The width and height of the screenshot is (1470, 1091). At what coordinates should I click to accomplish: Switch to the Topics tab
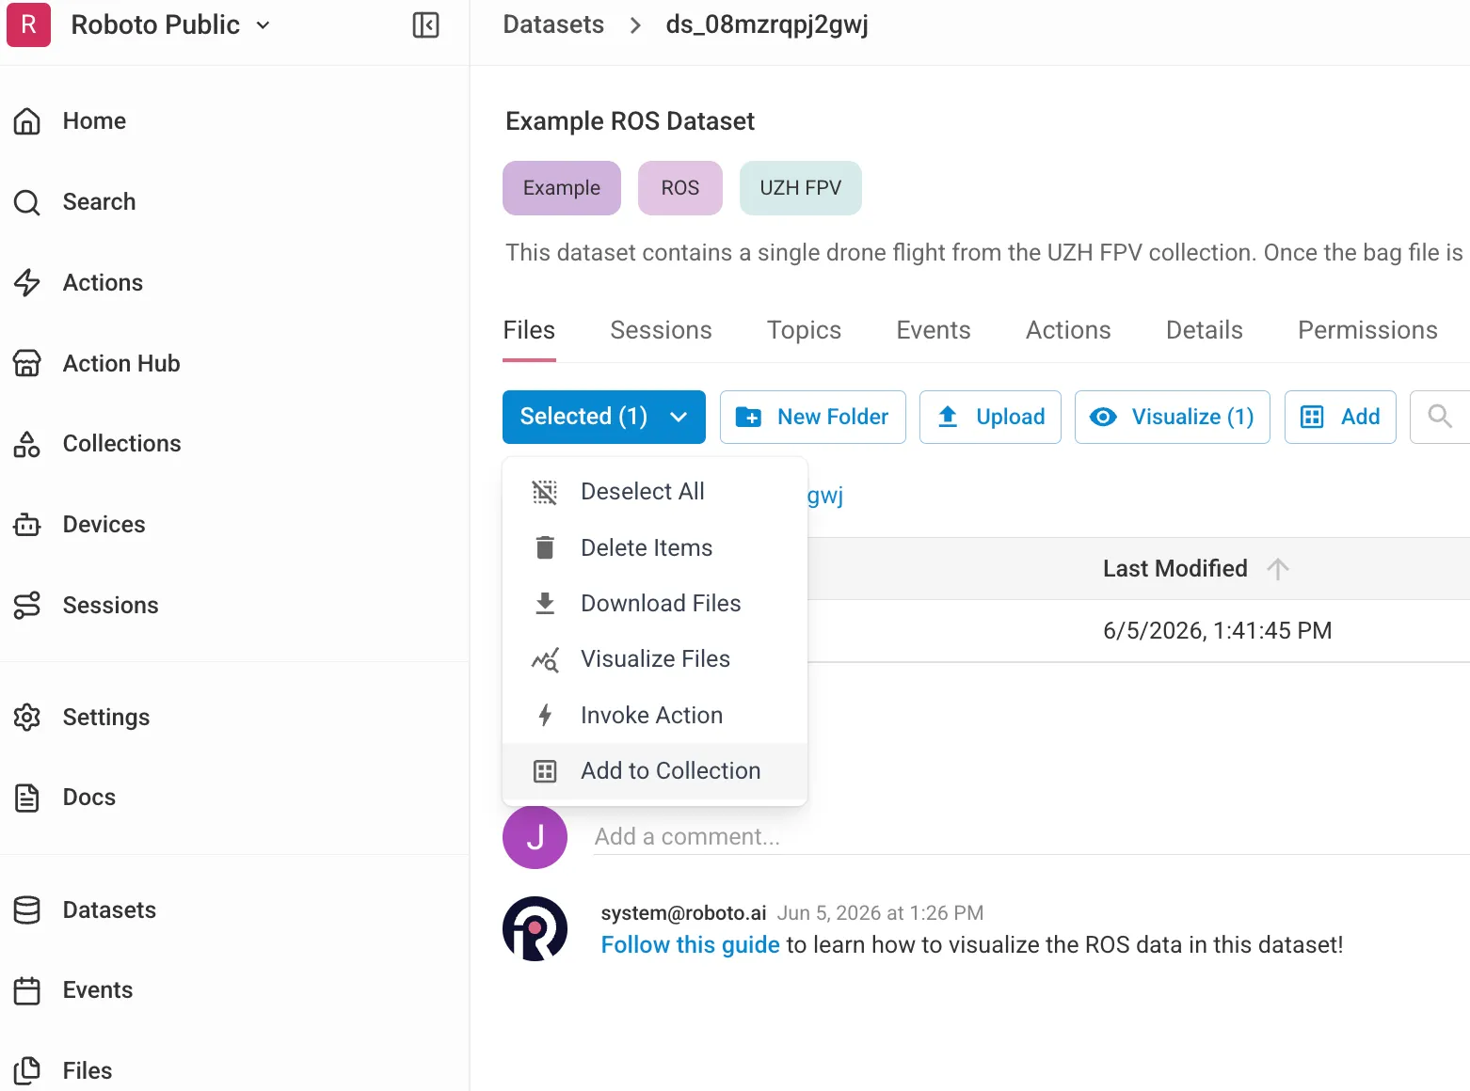(x=804, y=330)
